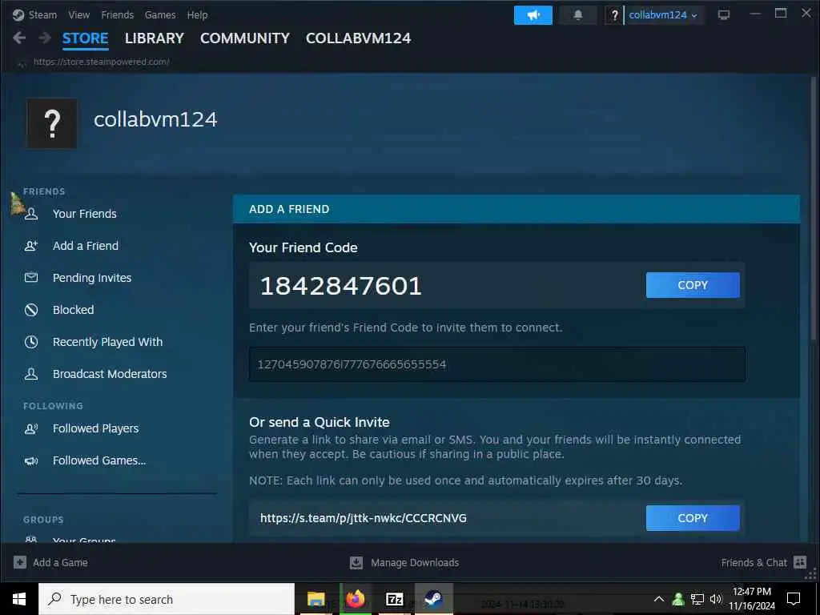Expand the collabvm124 account dropdown
The height and width of the screenshot is (615, 820).
click(662, 15)
